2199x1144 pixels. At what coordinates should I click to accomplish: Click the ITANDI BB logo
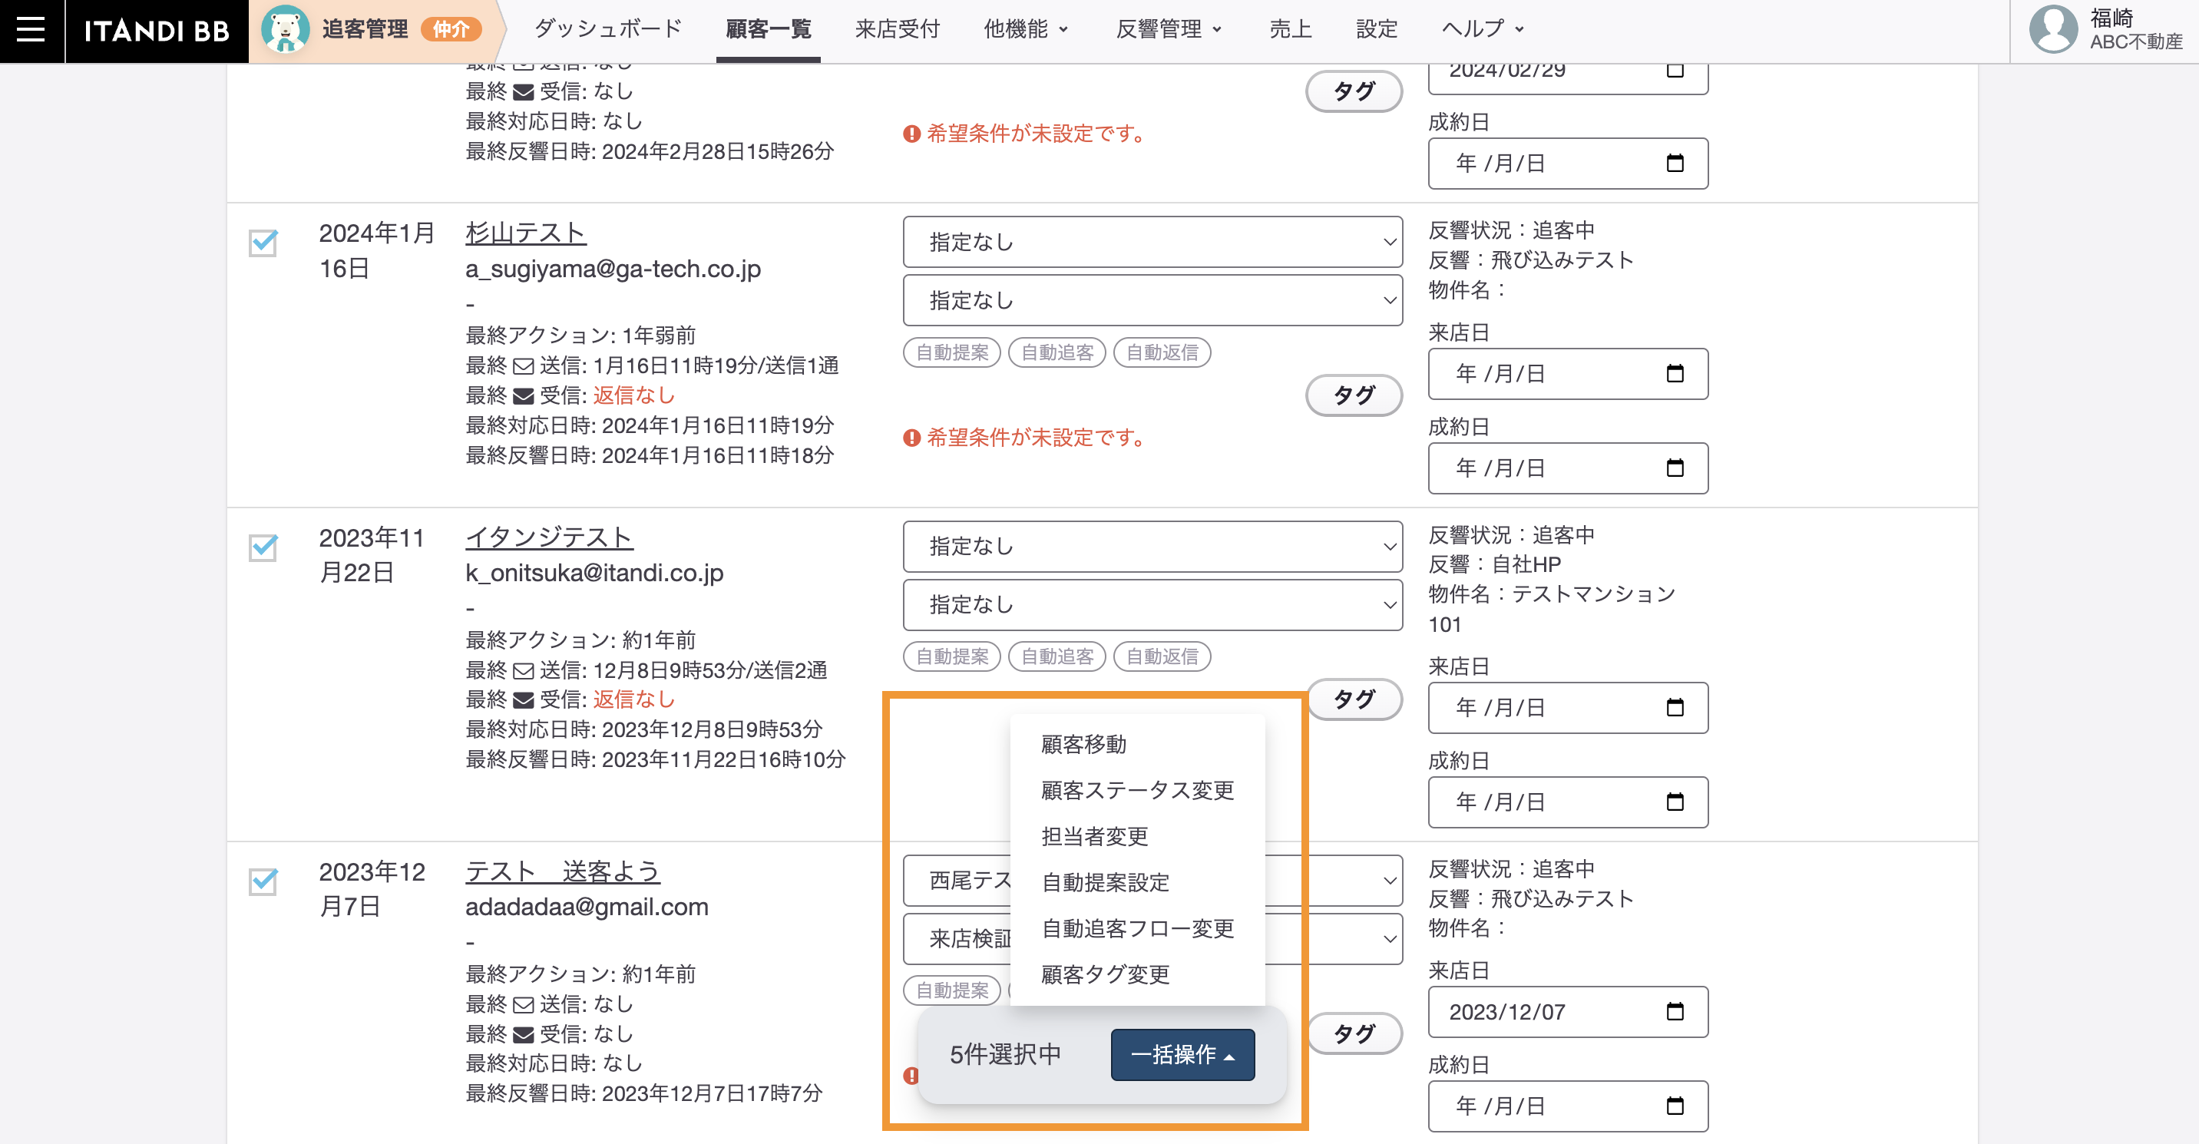pyautogui.click(x=157, y=31)
